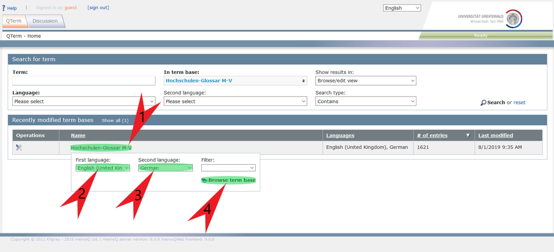Open the First language dropdown in popup
554x252 pixels.
[x=103, y=168]
